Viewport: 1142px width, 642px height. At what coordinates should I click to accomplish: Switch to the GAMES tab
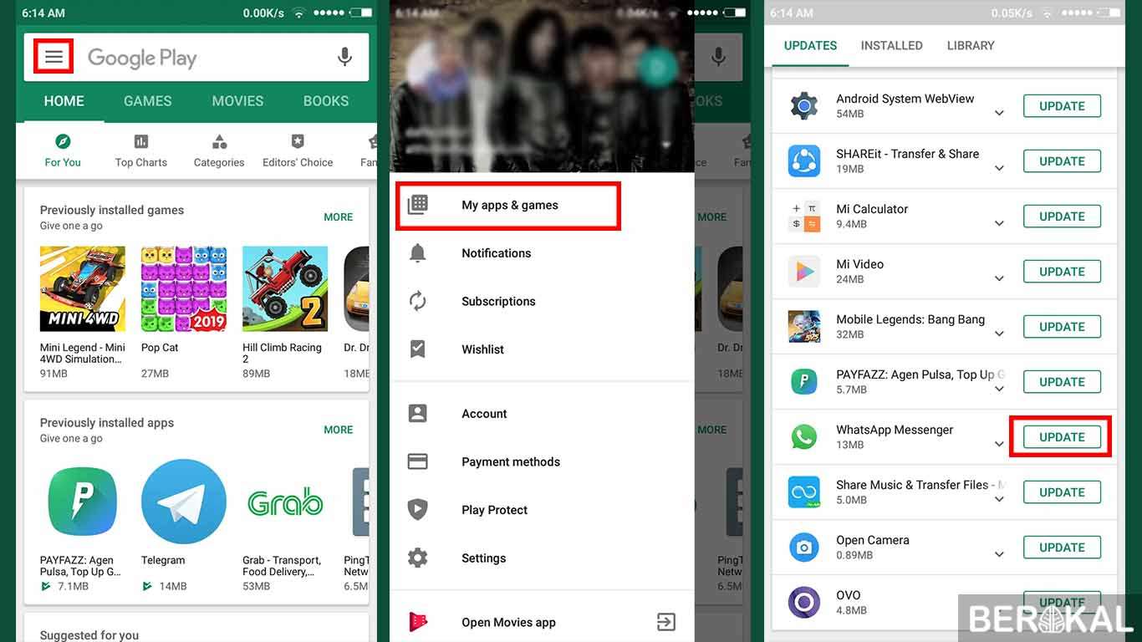point(148,101)
